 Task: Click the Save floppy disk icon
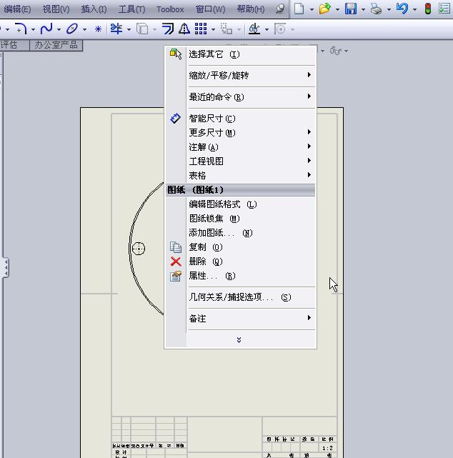tap(351, 9)
